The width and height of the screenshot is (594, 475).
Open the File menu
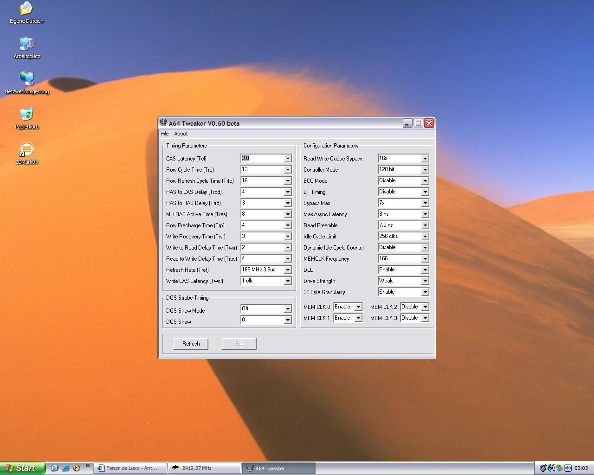pyautogui.click(x=165, y=134)
